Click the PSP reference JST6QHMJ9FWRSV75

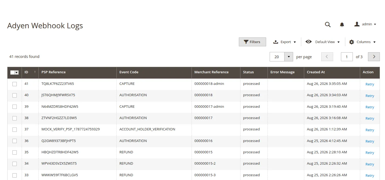[58, 95]
